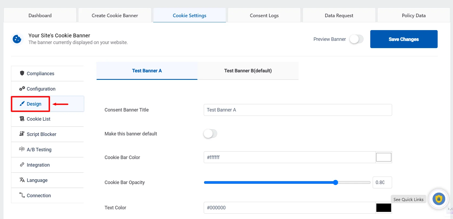Click the Consent Banner Title input field
The height and width of the screenshot is (219, 453).
pyautogui.click(x=298, y=110)
